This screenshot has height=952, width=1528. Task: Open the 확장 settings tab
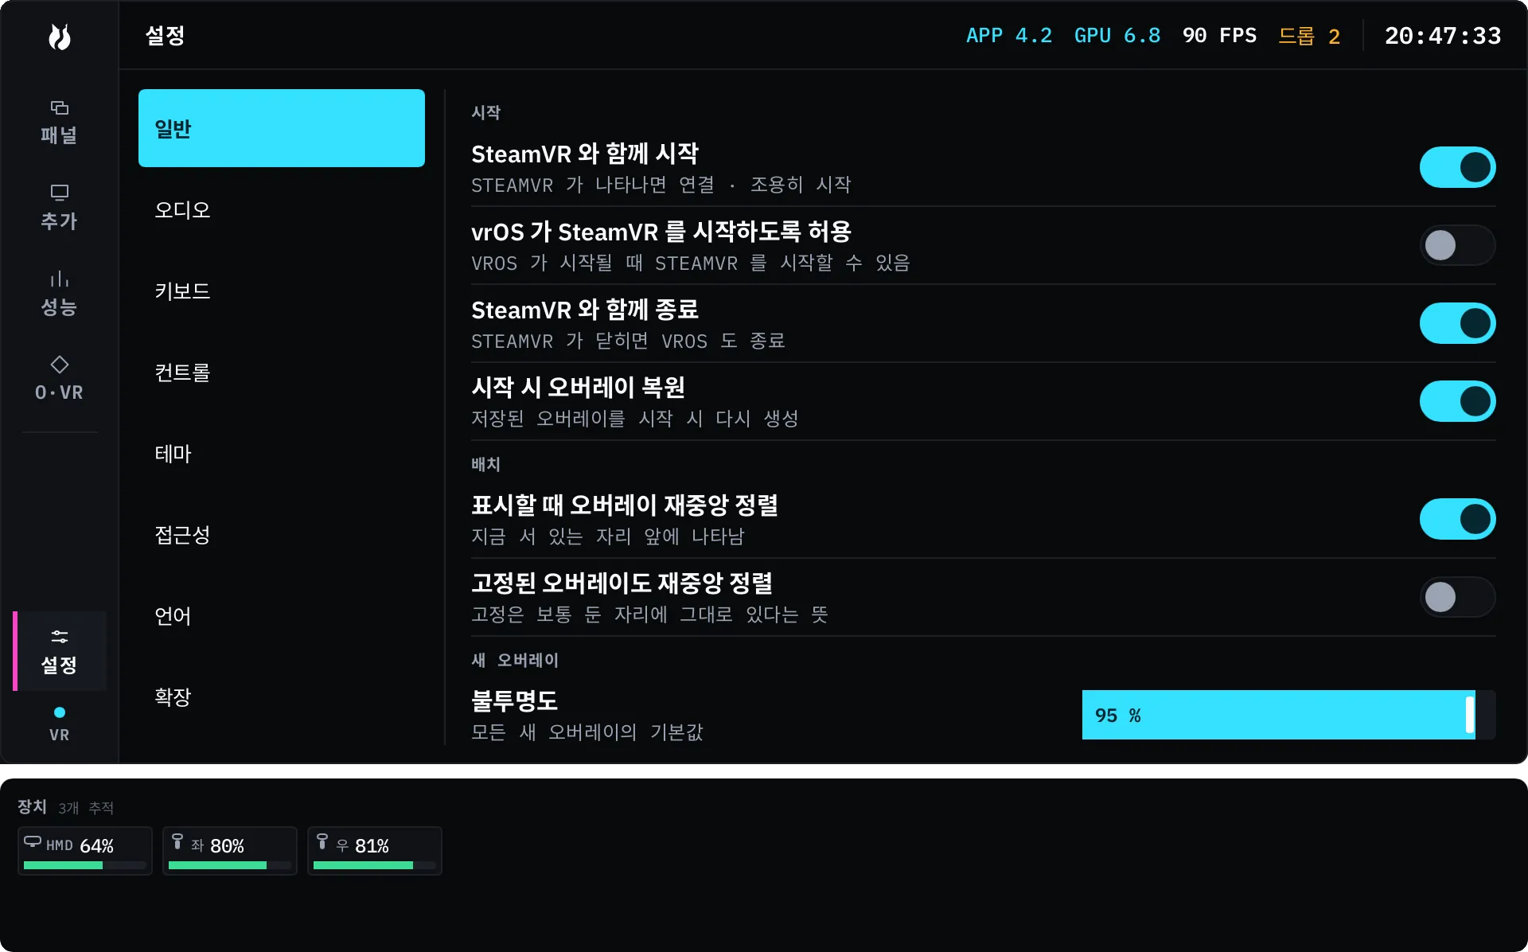(282, 696)
